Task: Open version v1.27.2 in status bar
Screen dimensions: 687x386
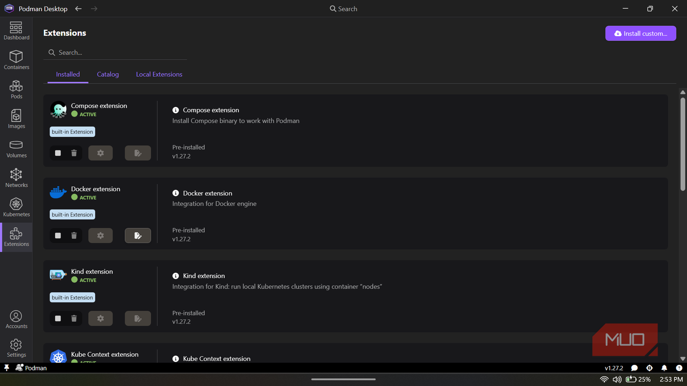Action: pyautogui.click(x=614, y=368)
